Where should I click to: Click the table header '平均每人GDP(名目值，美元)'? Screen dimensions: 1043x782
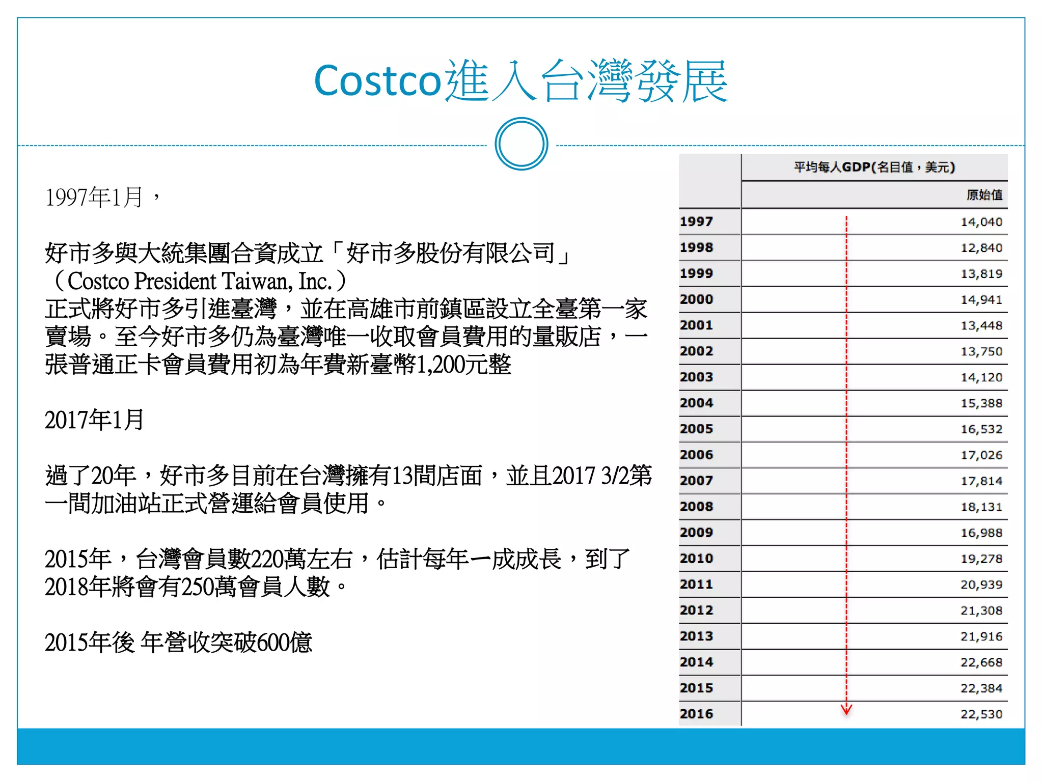point(874,167)
